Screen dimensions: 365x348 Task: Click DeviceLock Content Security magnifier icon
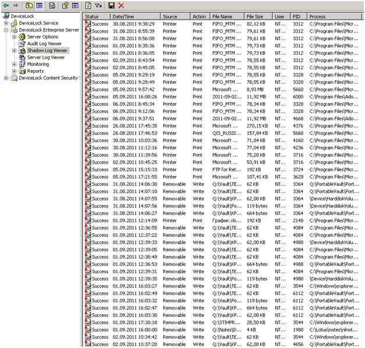pos(14,78)
